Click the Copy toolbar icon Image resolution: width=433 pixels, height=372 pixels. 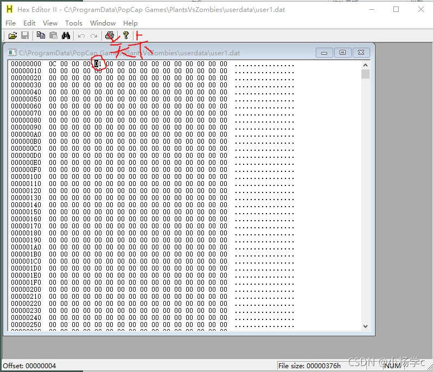(x=41, y=35)
